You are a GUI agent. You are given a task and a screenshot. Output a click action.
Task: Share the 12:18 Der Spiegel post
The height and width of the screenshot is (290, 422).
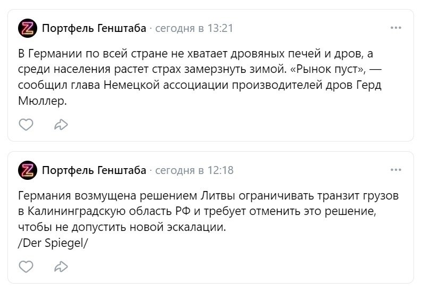click(x=61, y=267)
